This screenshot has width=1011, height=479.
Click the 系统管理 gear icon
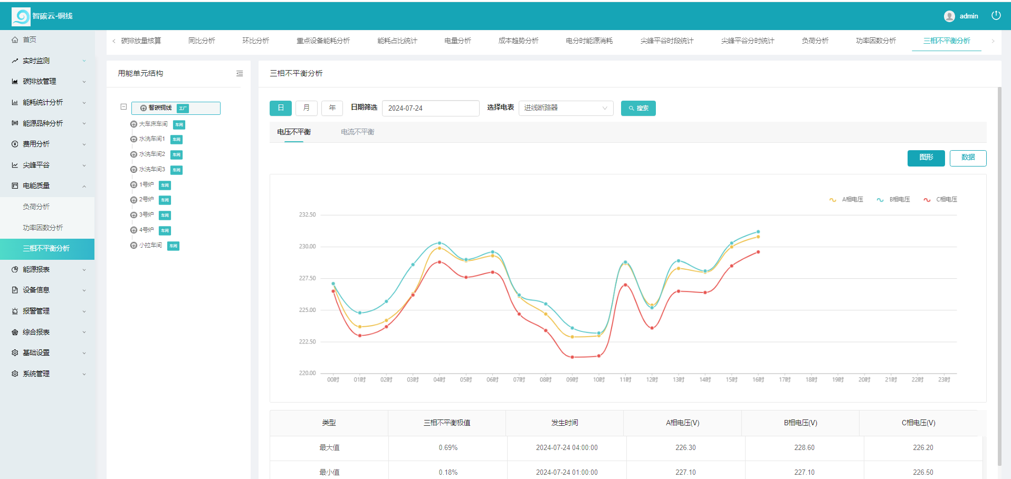point(15,374)
